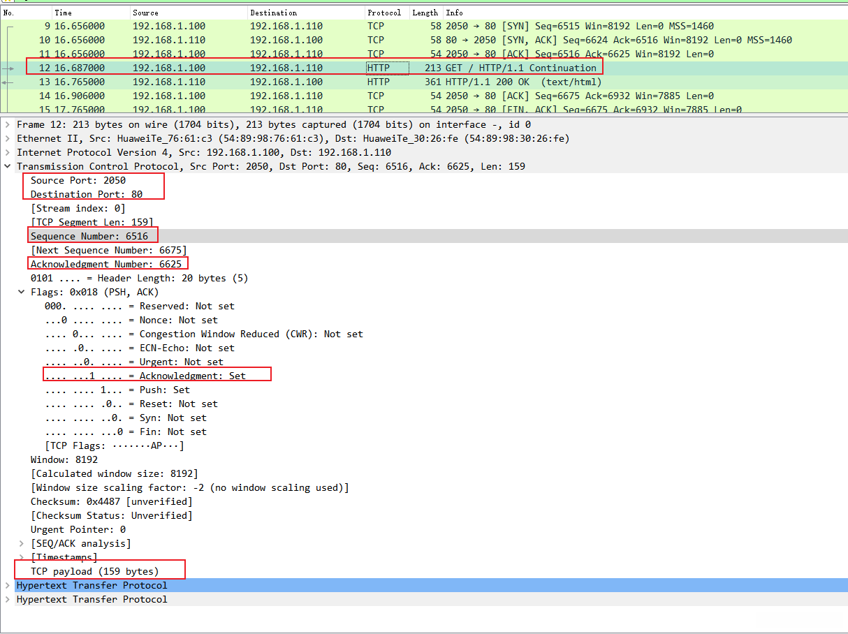Select Window size scaling factor line

point(190,487)
